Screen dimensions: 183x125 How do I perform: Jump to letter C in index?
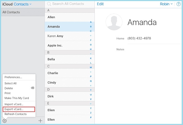pyautogui.click(x=91, y=31)
